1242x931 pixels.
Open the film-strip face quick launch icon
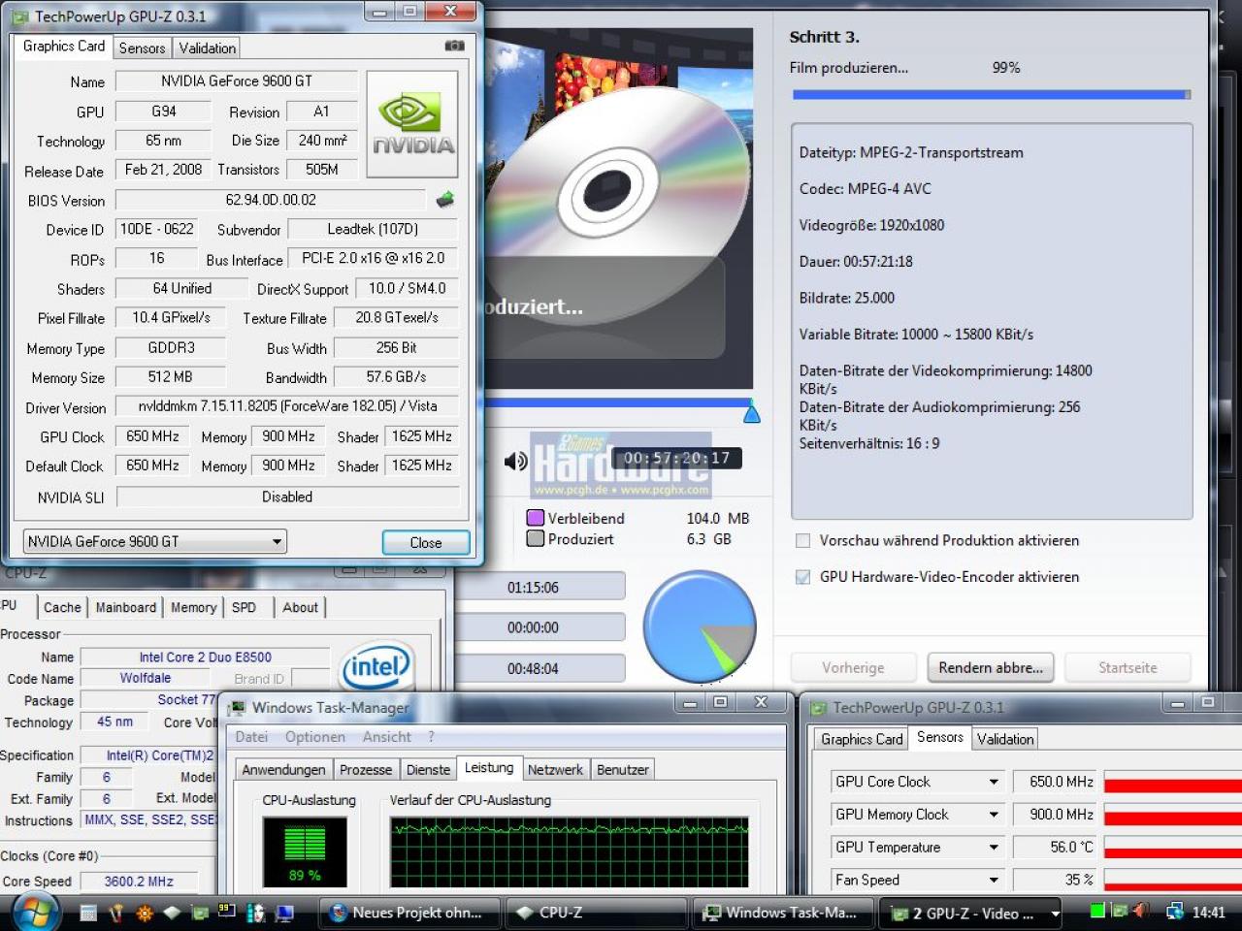point(256,913)
